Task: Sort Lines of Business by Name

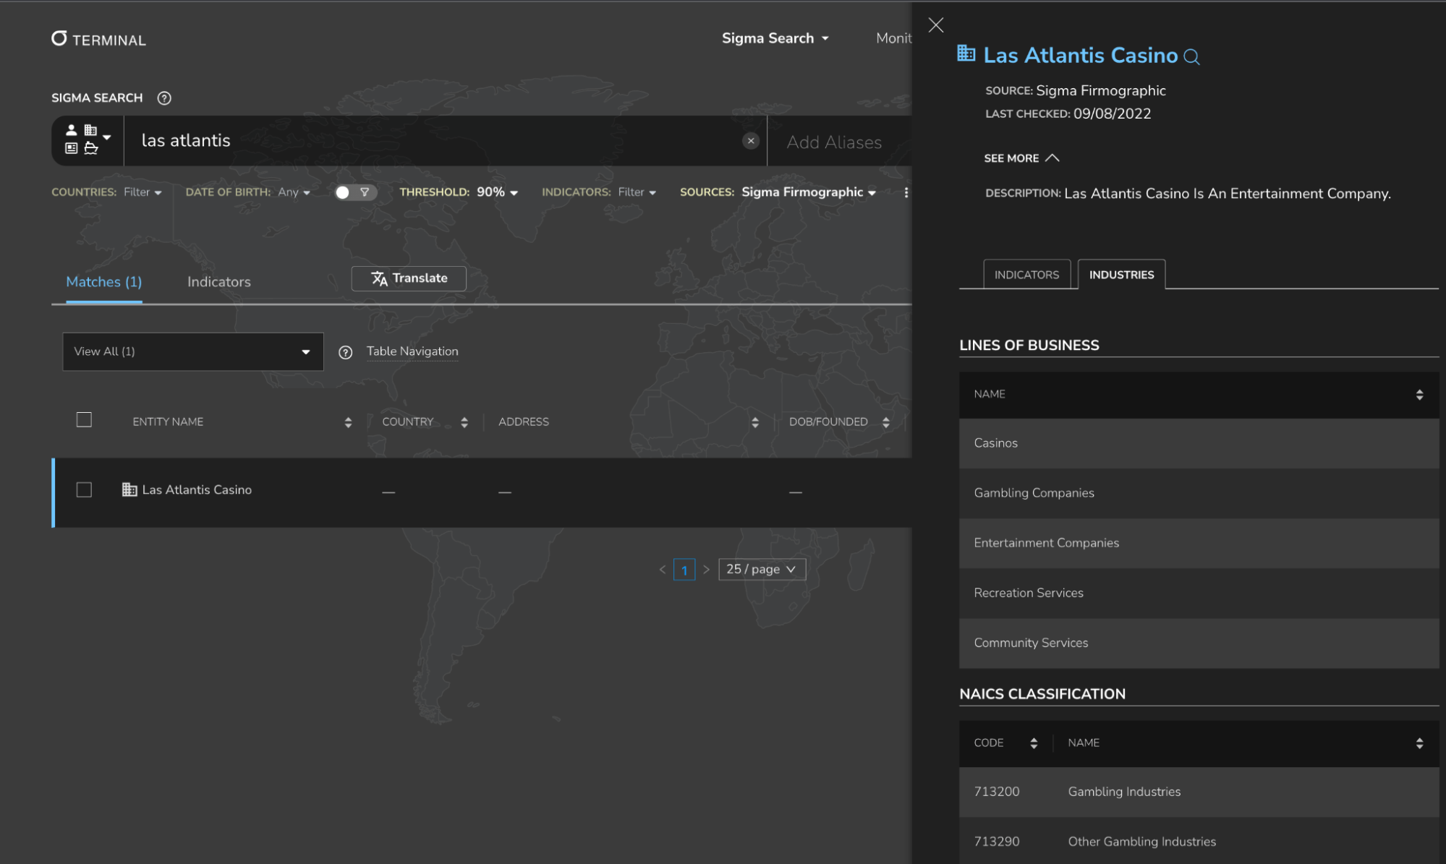Action: [1419, 395]
